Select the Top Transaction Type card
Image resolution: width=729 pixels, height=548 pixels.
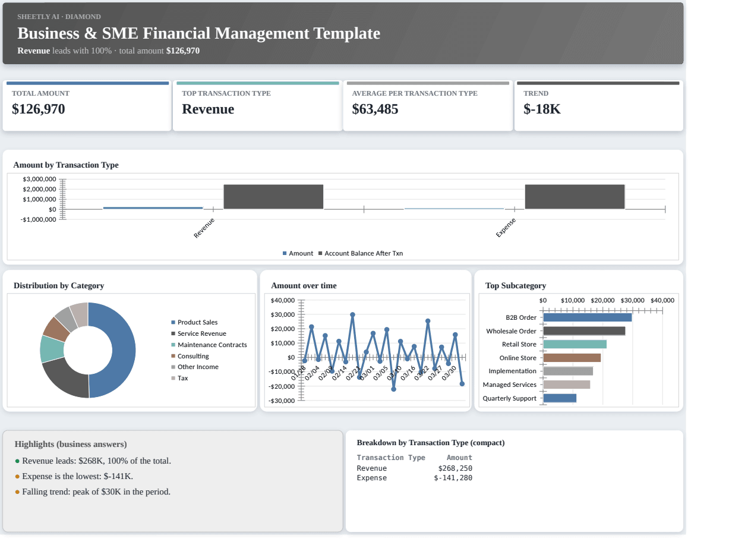pos(257,106)
